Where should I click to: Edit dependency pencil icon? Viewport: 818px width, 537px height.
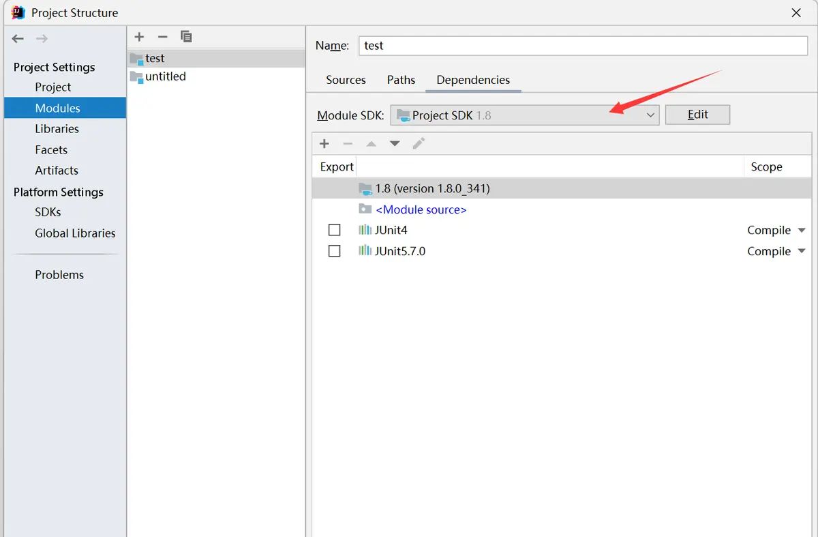point(419,143)
